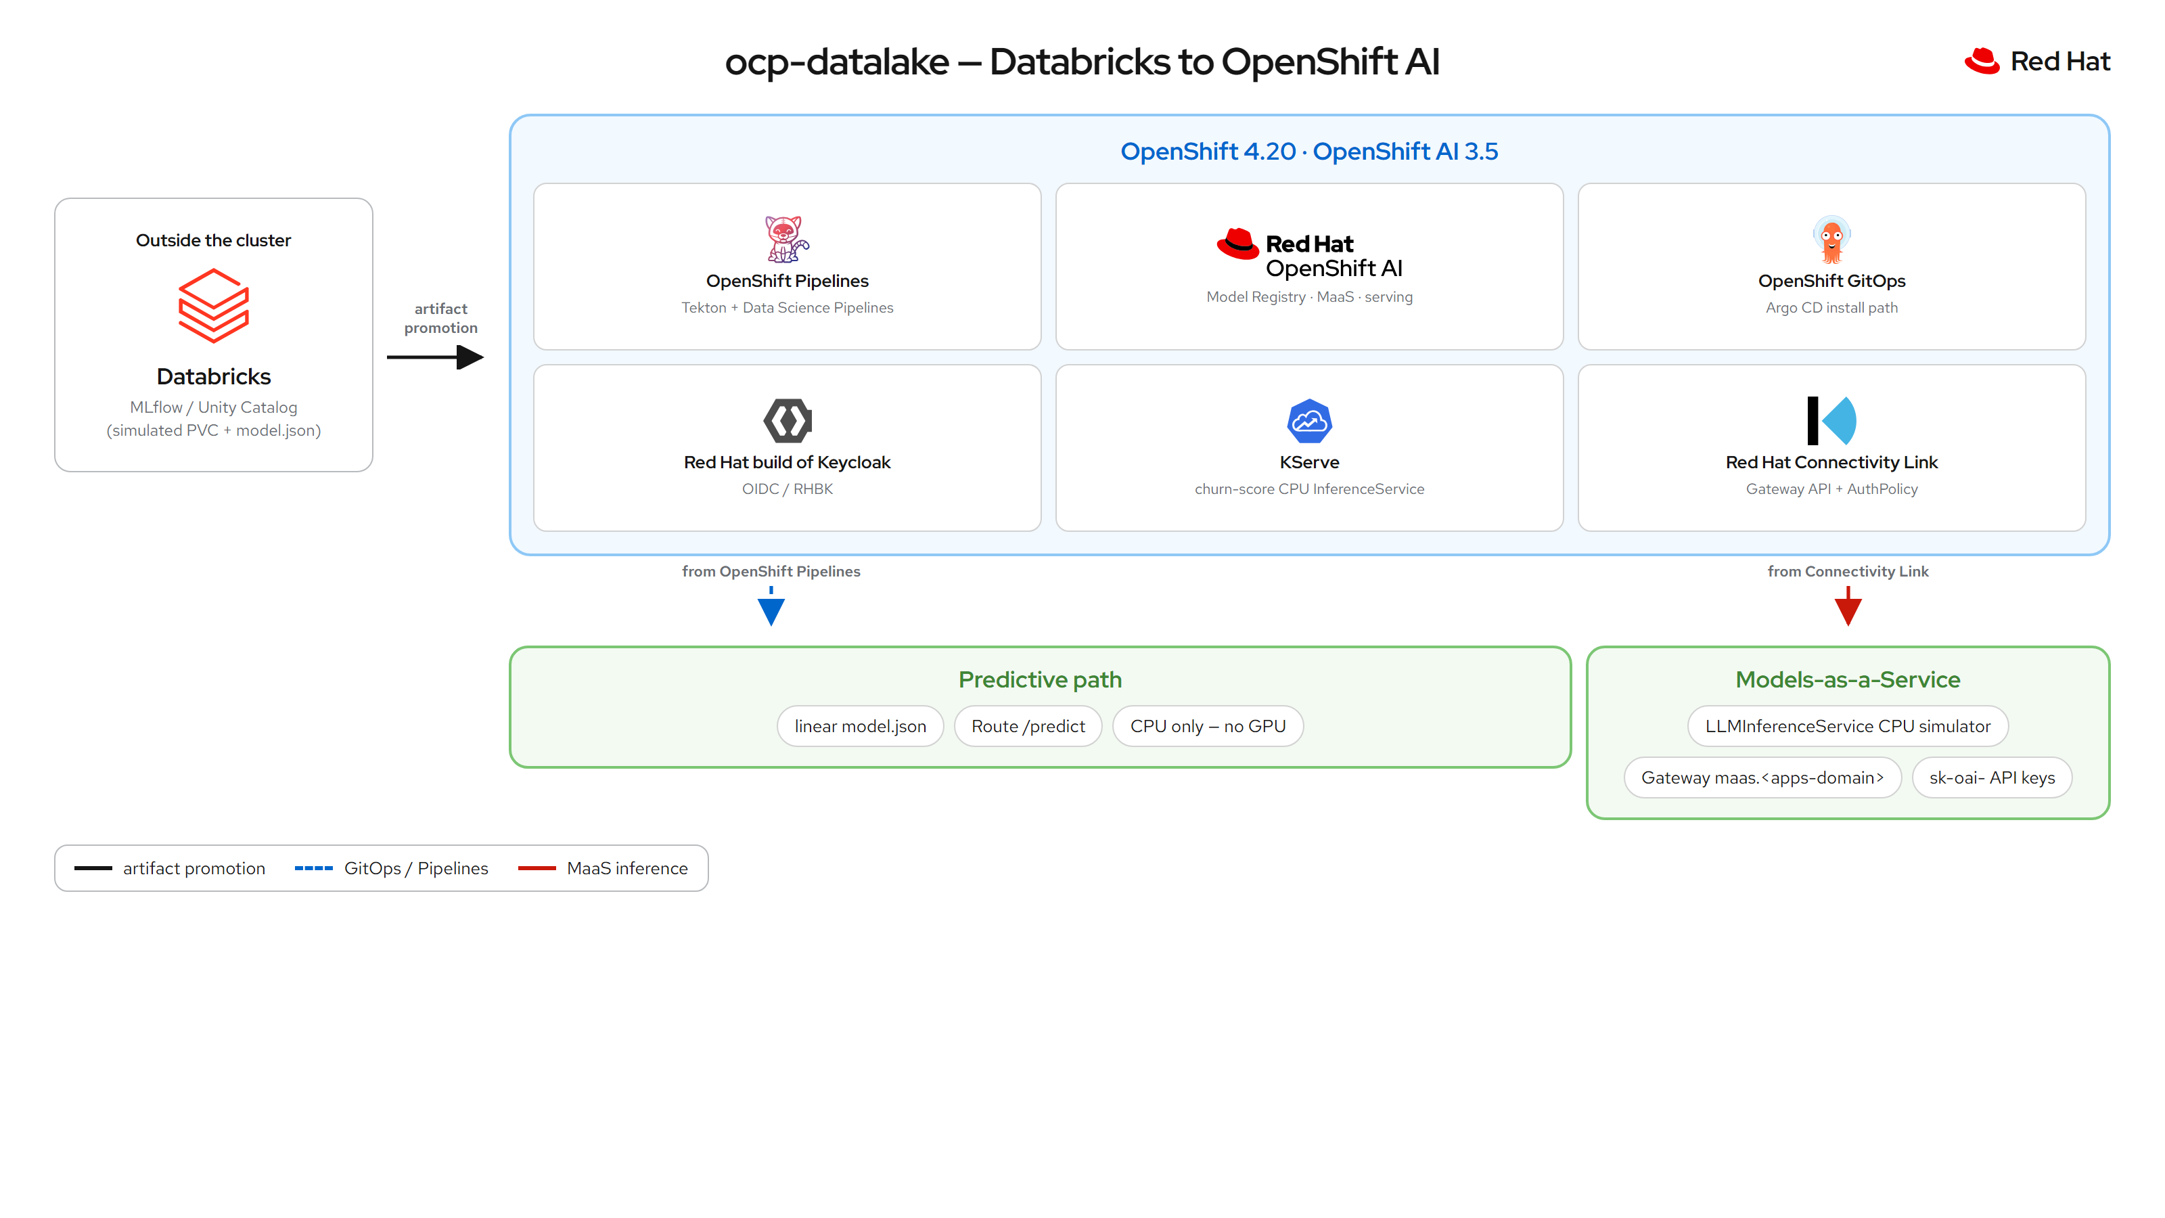Click the 'from OpenShift Pipelines' label

coord(771,572)
